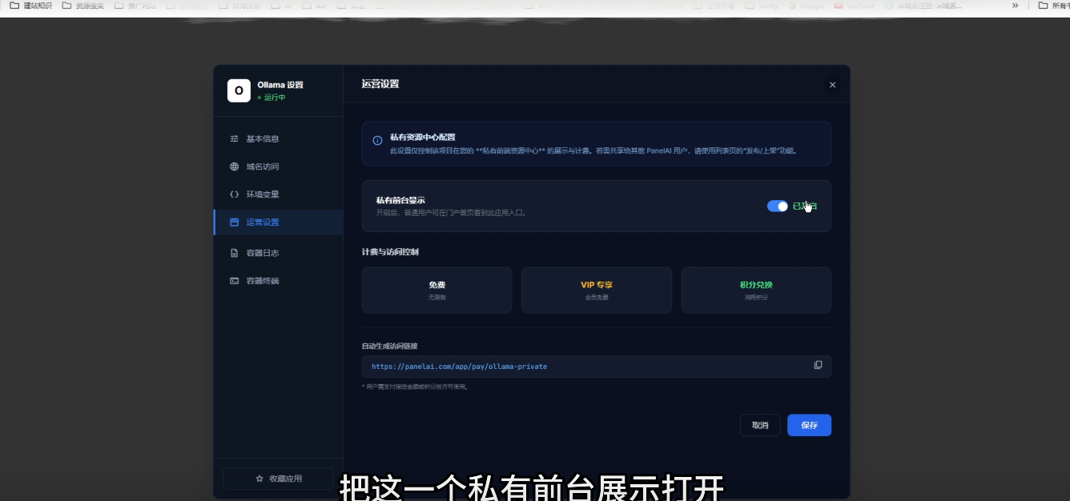Click the info icon in 私有资源中心配置 banner

click(377, 141)
